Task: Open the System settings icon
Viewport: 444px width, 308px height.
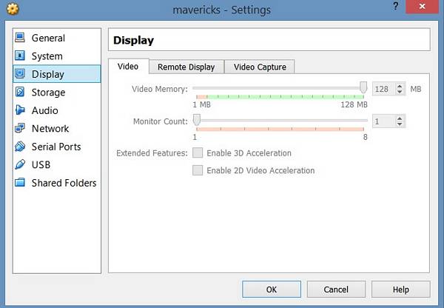Action: [20, 56]
